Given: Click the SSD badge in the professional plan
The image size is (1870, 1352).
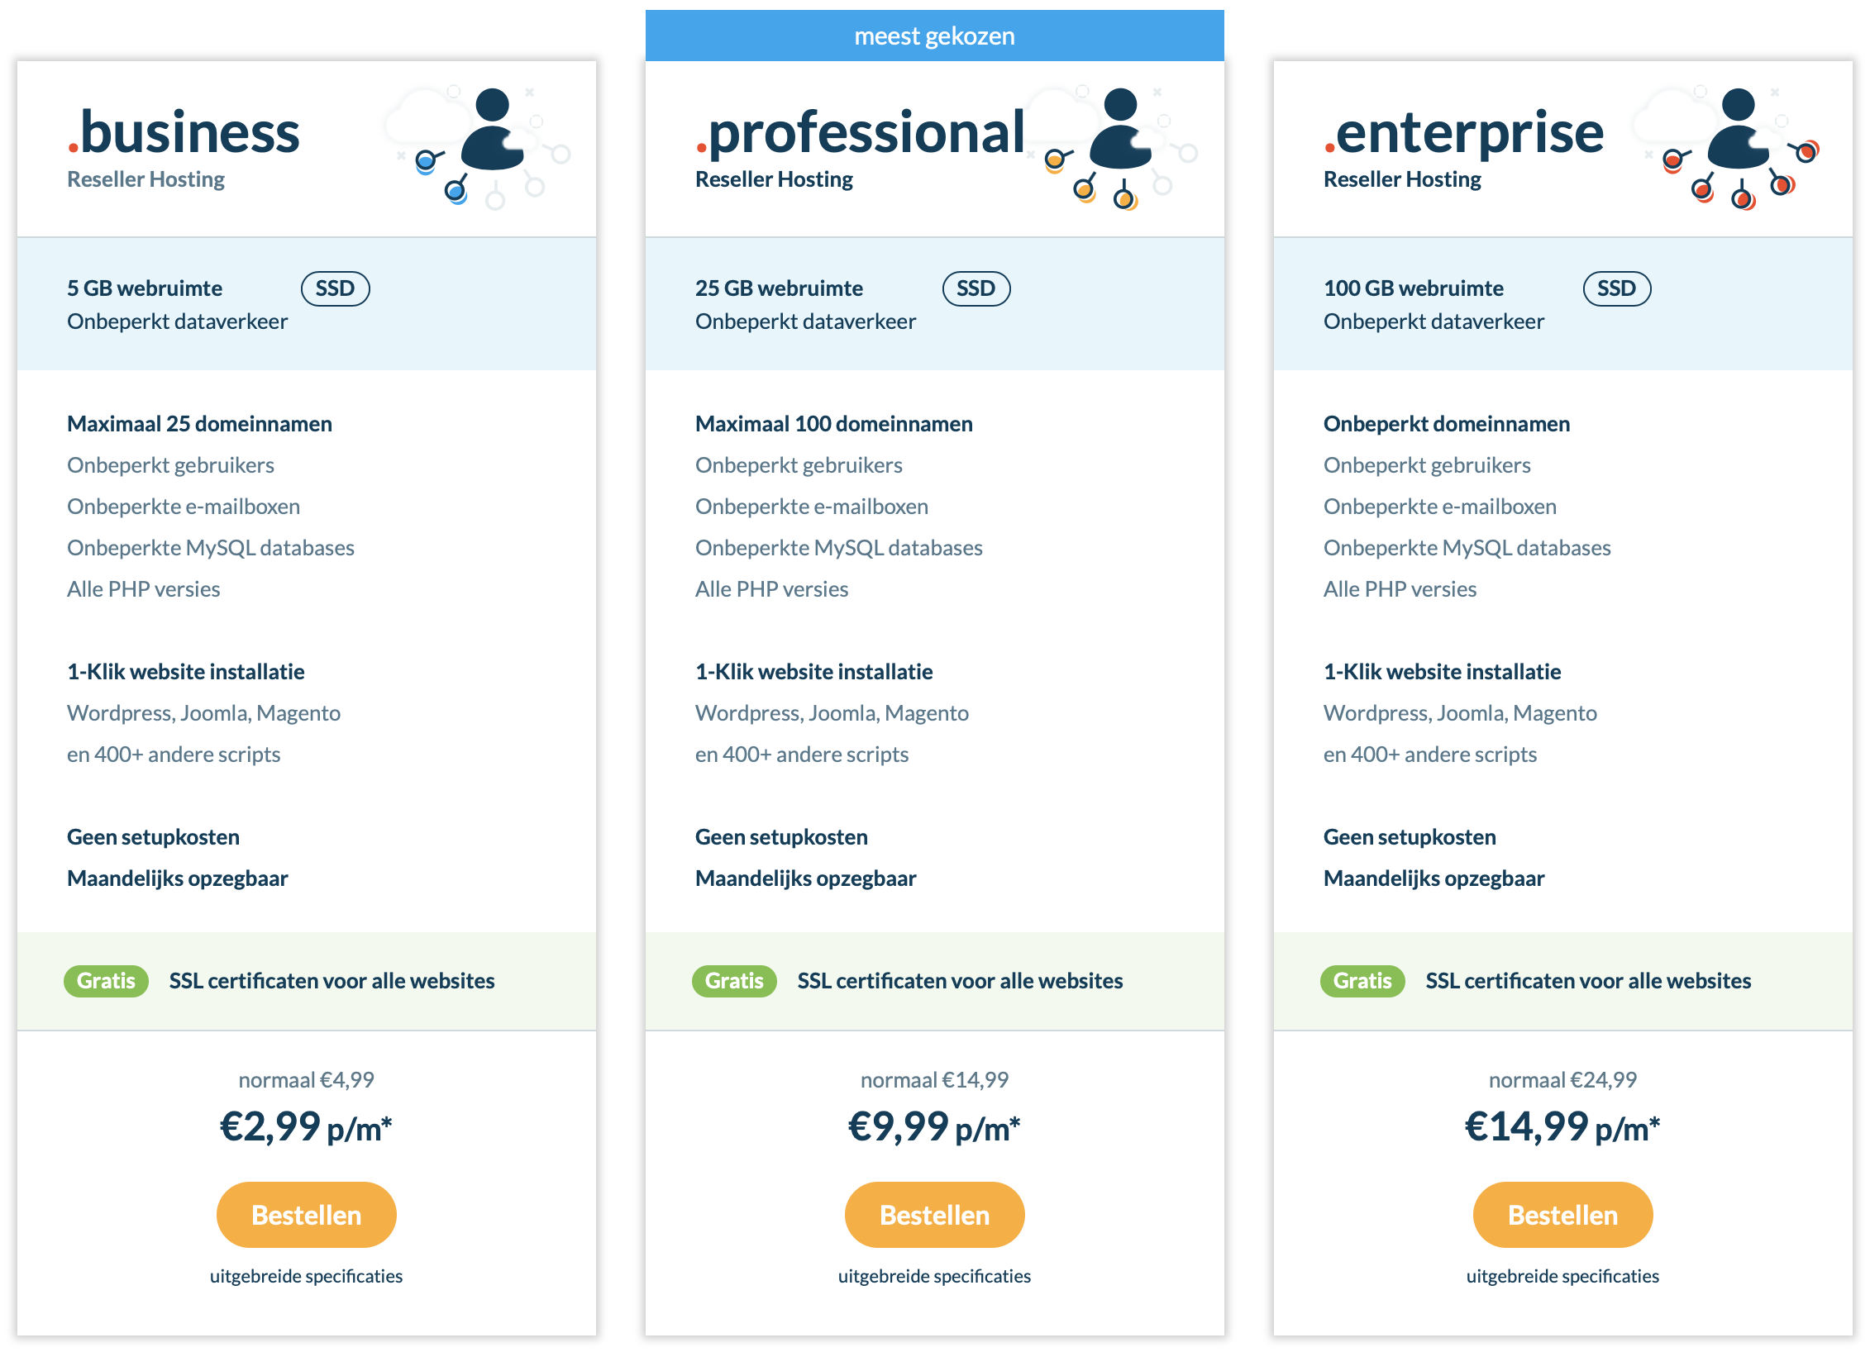Looking at the screenshot, I should (976, 288).
